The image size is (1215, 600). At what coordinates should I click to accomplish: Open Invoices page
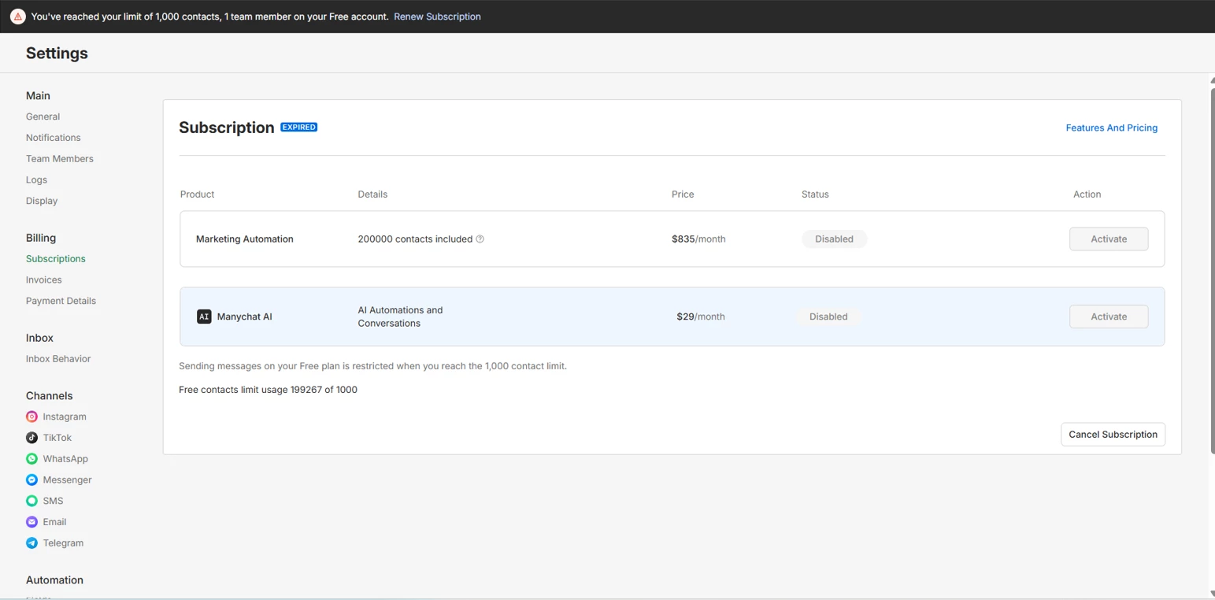[x=44, y=280]
